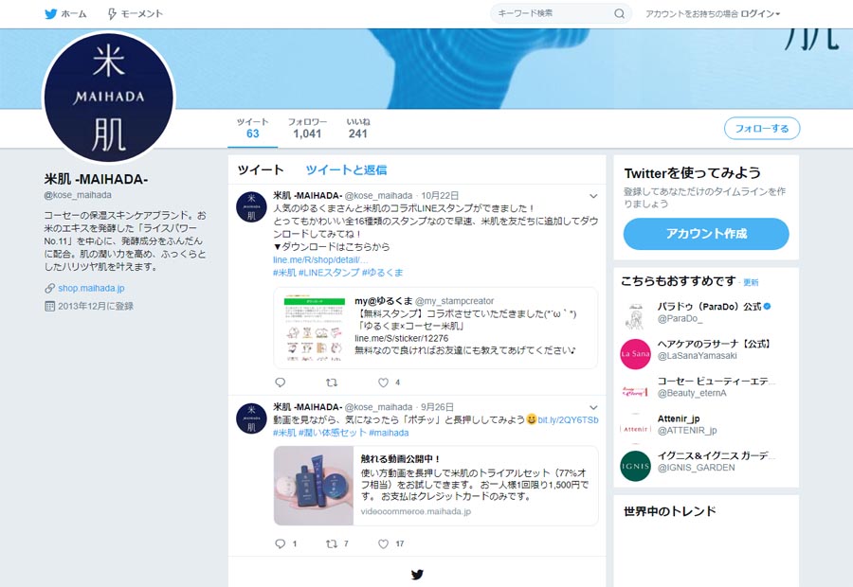Screen dimensions: 853x587
Task: Reply to the 10月22日 tweet
Action: click(281, 382)
